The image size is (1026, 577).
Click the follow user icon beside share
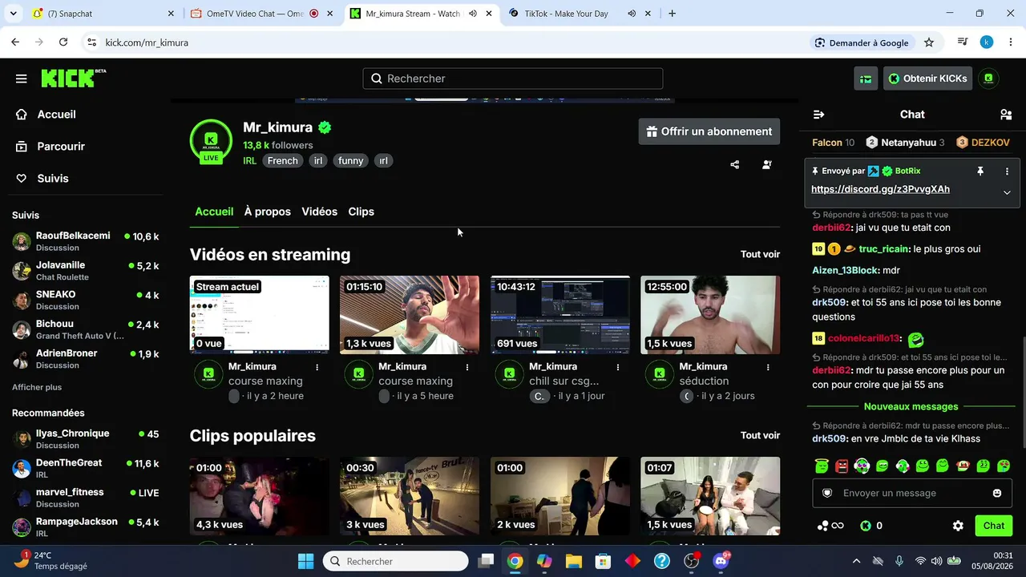(767, 165)
